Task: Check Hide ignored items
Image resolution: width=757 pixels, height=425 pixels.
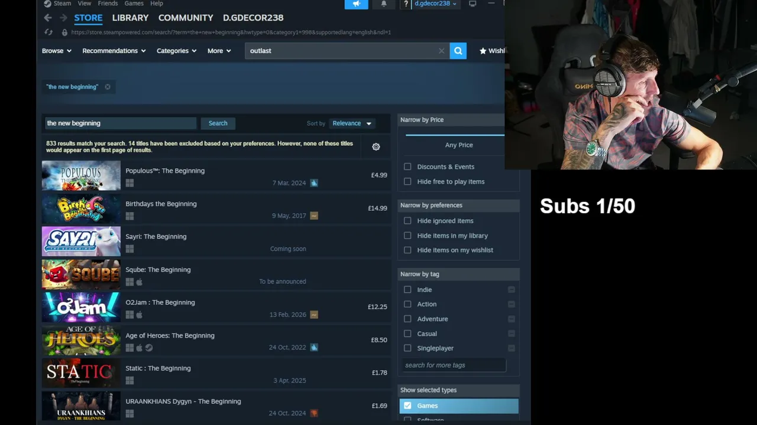Action: tap(407, 221)
